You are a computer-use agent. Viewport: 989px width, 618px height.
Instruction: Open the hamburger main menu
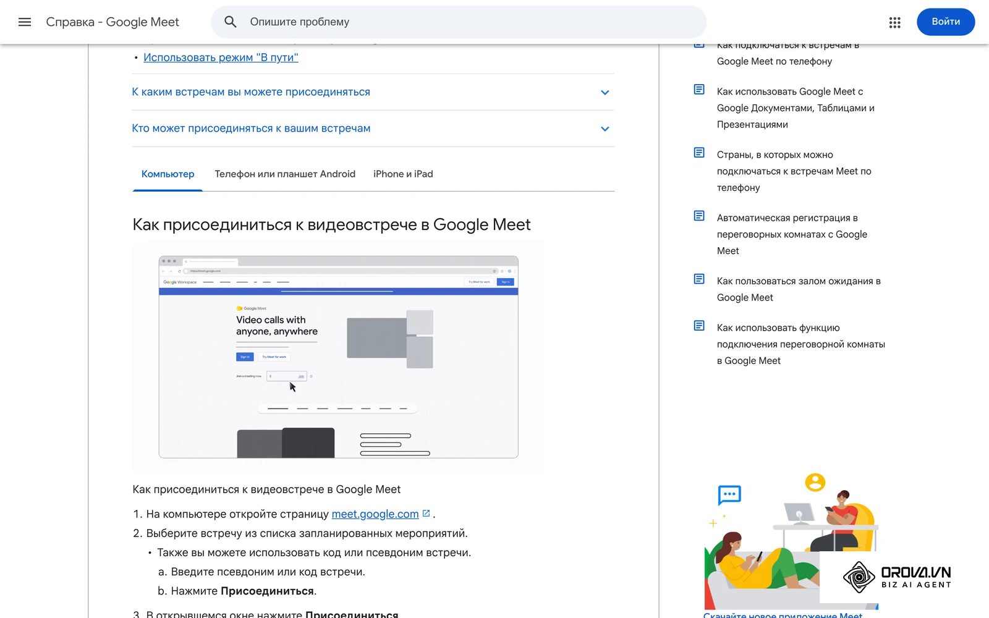tap(25, 22)
